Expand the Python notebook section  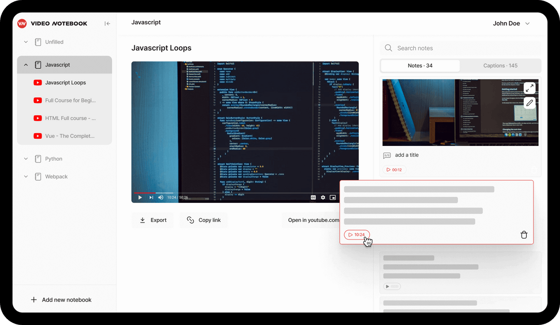pos(25,158)
